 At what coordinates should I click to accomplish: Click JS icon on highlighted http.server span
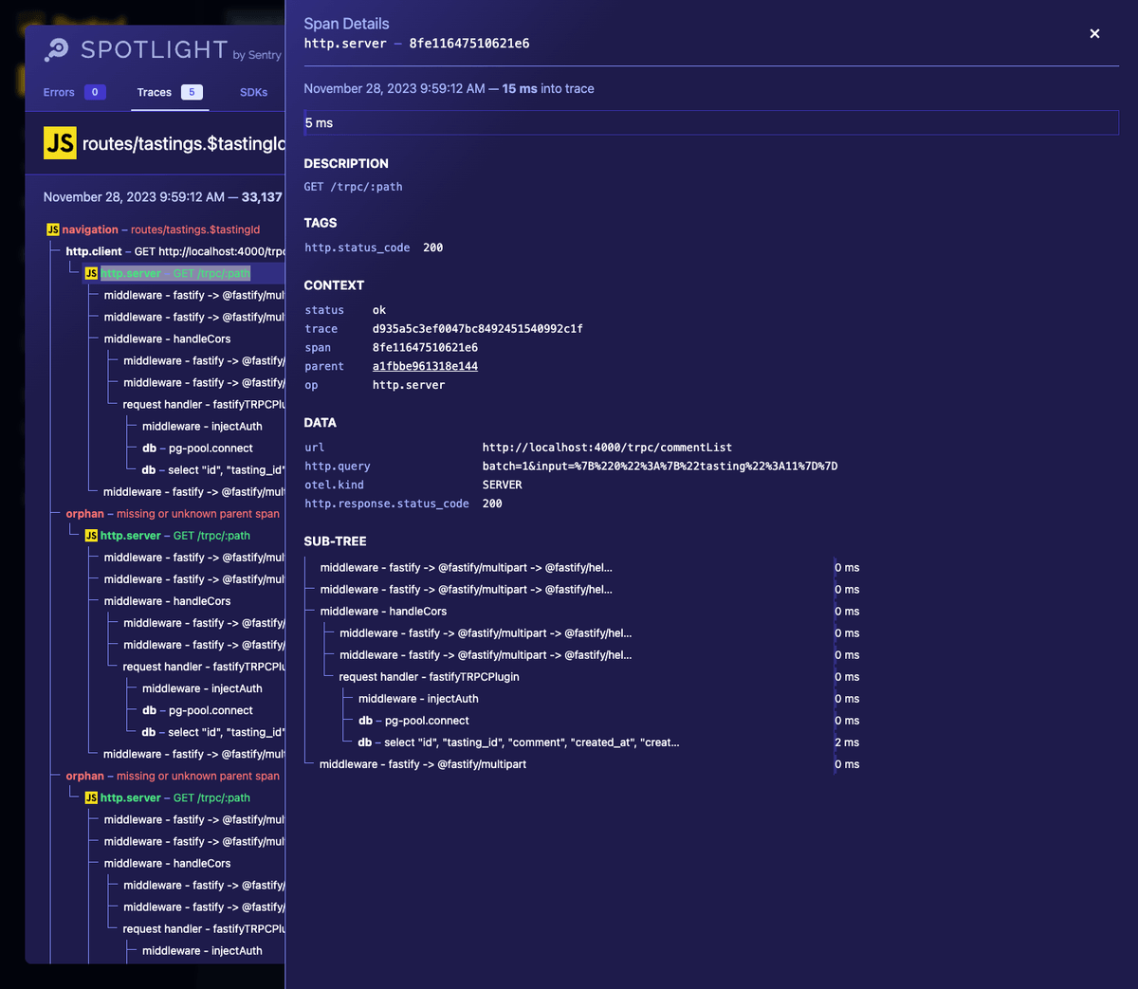click(91, 273)
